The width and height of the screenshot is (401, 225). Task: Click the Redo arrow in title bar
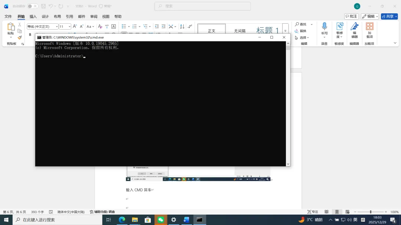point(61,6)
